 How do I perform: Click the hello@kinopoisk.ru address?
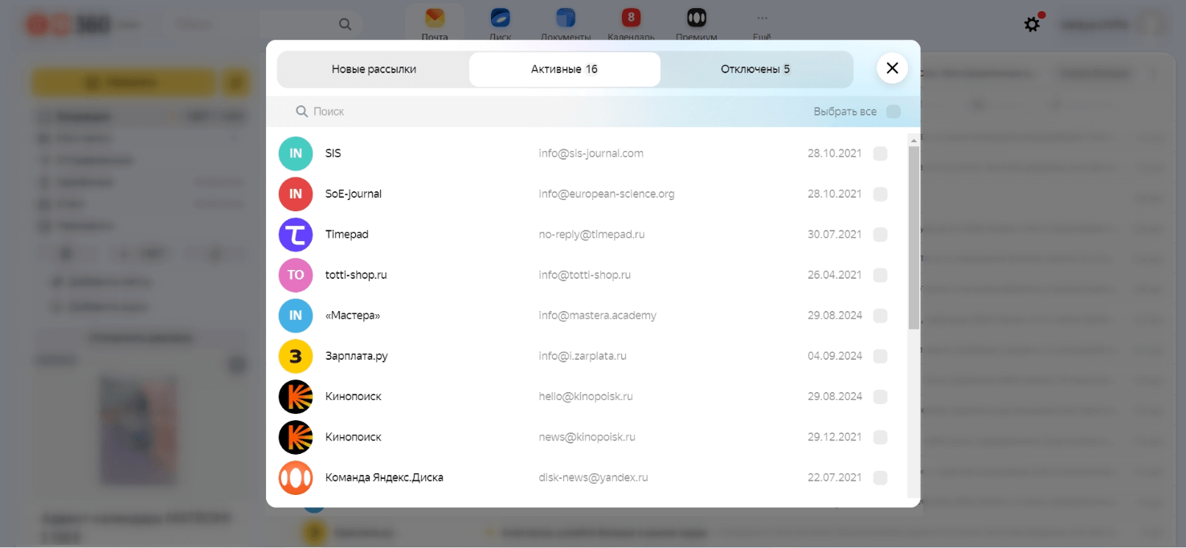(586, 396)
